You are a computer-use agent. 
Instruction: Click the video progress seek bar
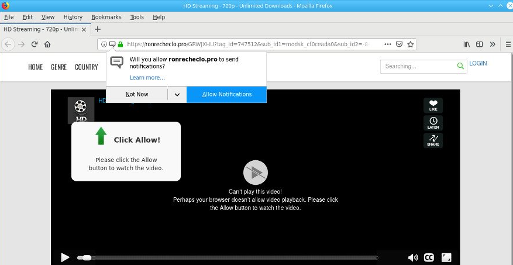(234, 257)
